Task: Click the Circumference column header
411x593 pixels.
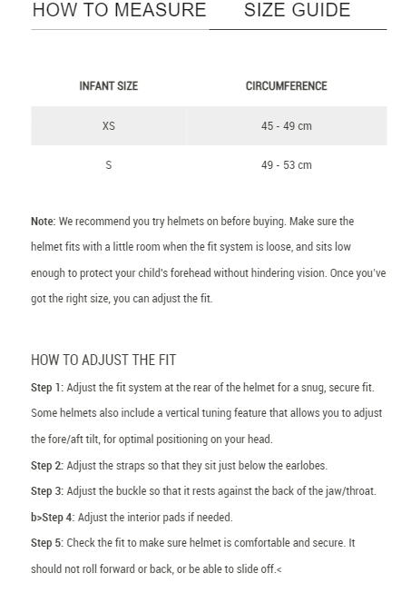Action: click(287, 86)
